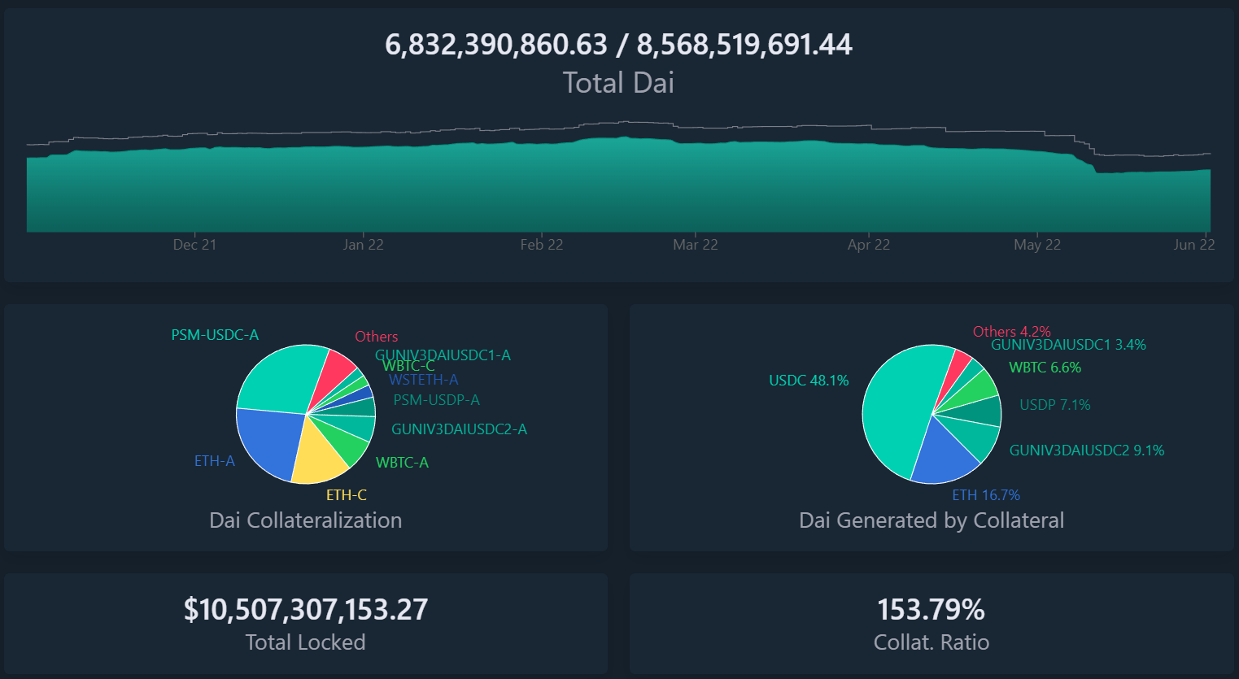Click the WSTETH-A label
The image size is (1239, 679).
[x=423, y=380]
